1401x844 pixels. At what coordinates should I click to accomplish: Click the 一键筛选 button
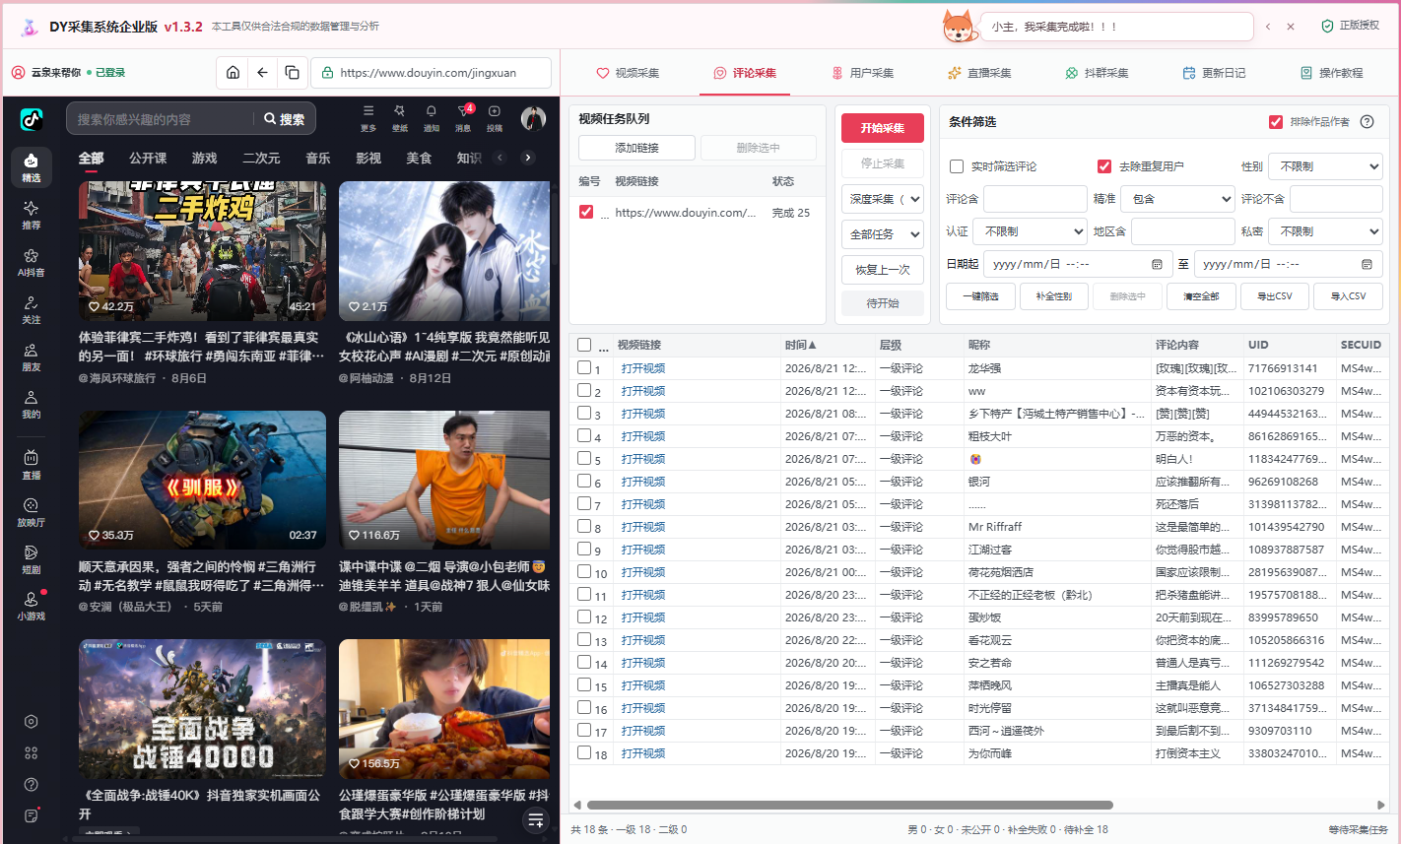(x=980, y=296)
